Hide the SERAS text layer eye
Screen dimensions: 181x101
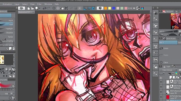tap(161, 87)
